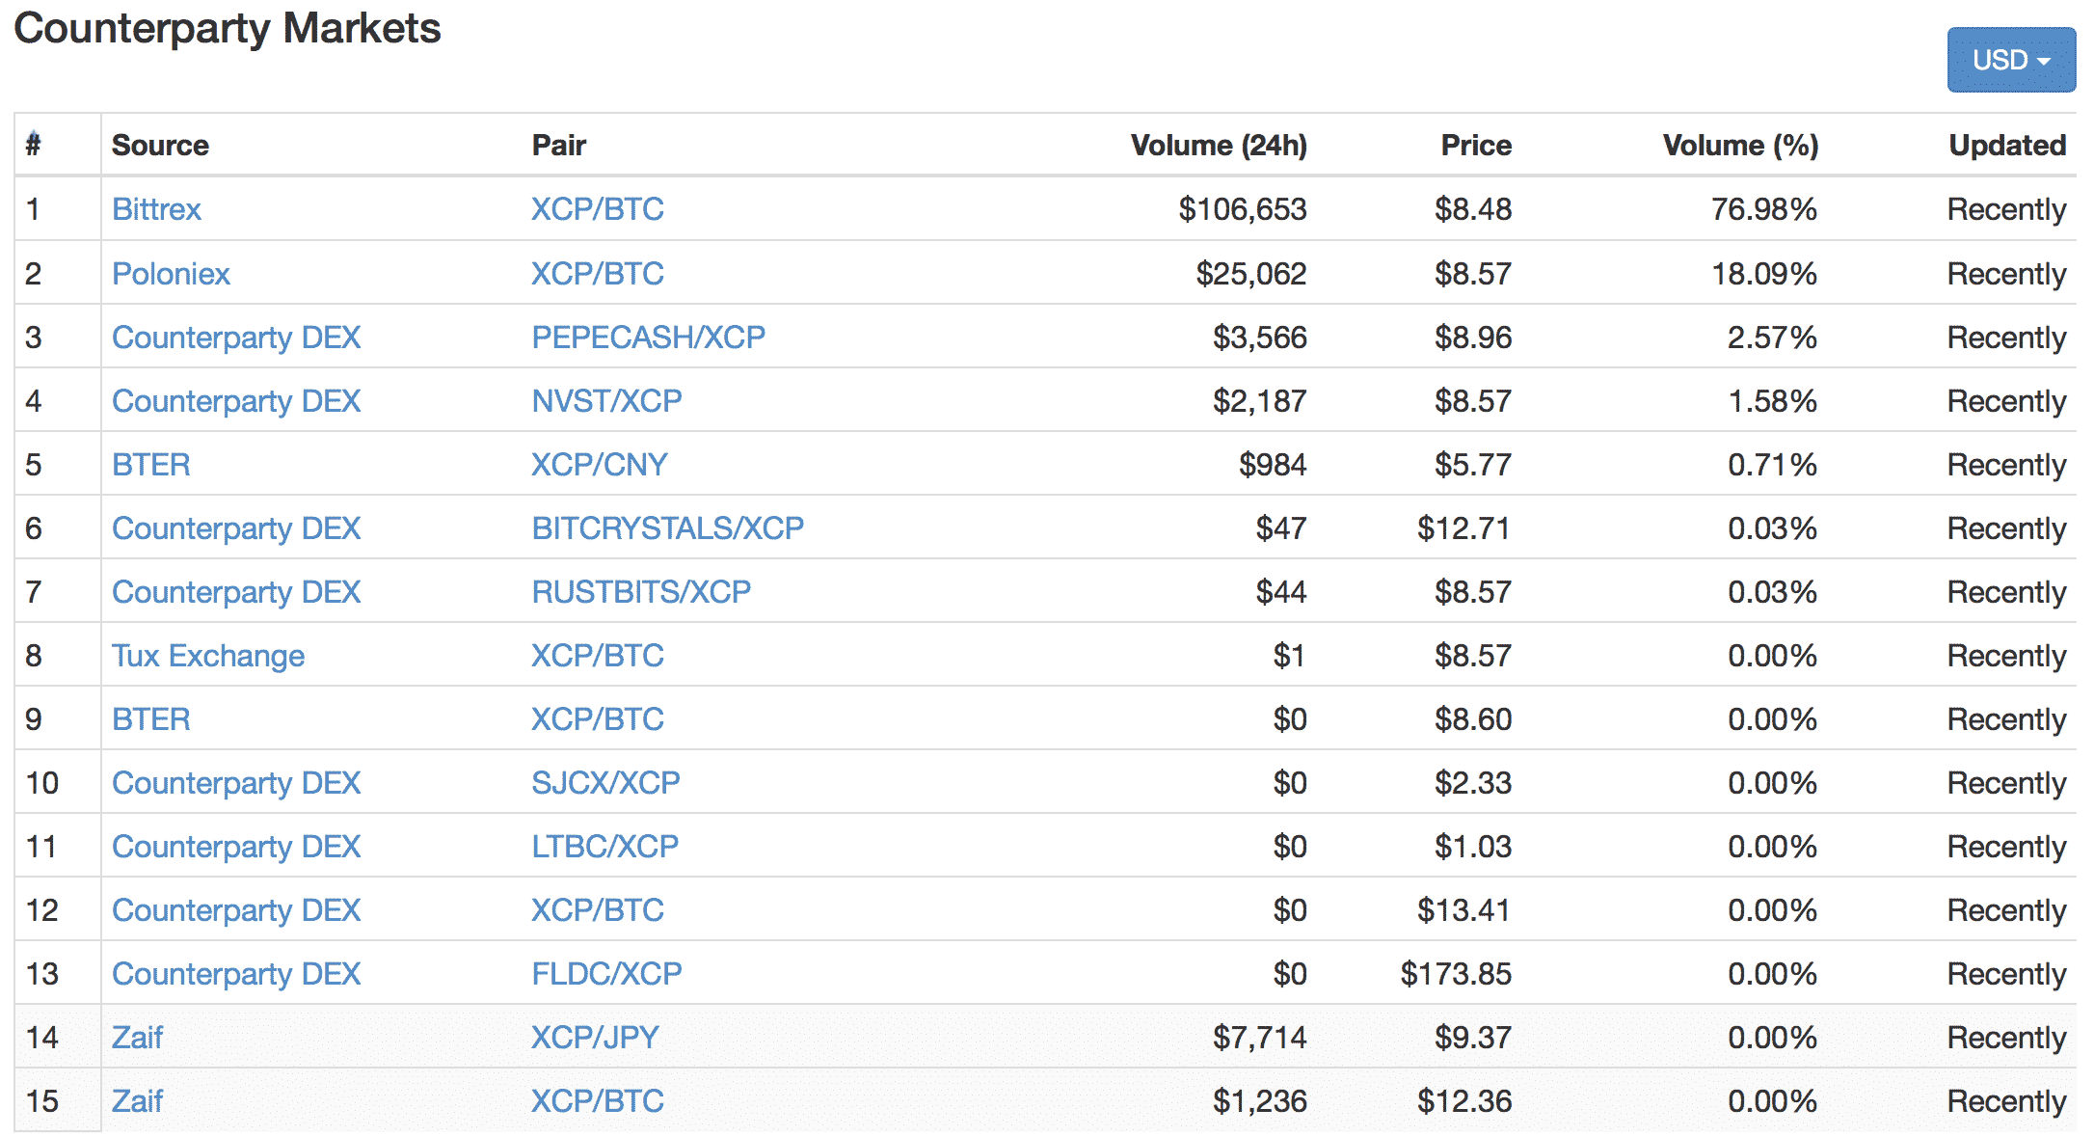Sort by the Pair column header
The width and height of the screenshot is (2094, 1136).
559,146
